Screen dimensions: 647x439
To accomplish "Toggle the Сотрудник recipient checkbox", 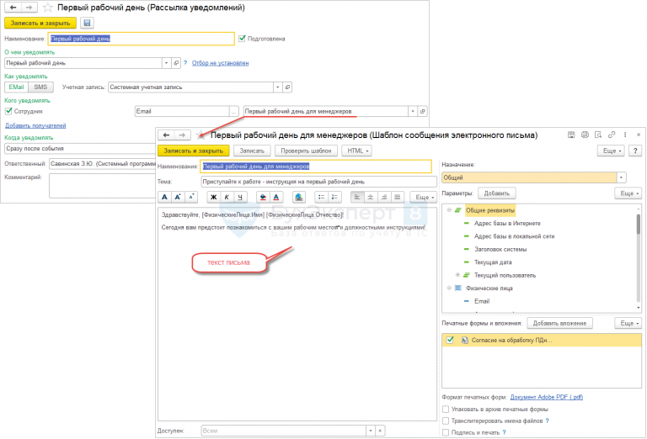I will point(9,110).
